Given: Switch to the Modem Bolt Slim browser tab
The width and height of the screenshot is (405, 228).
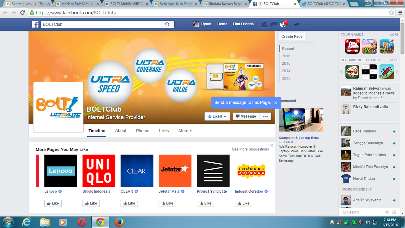Looking at the screenshot, I should 77,4.
